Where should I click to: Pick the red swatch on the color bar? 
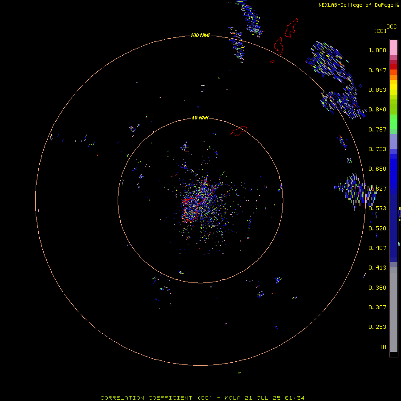(x=393, y=67)
